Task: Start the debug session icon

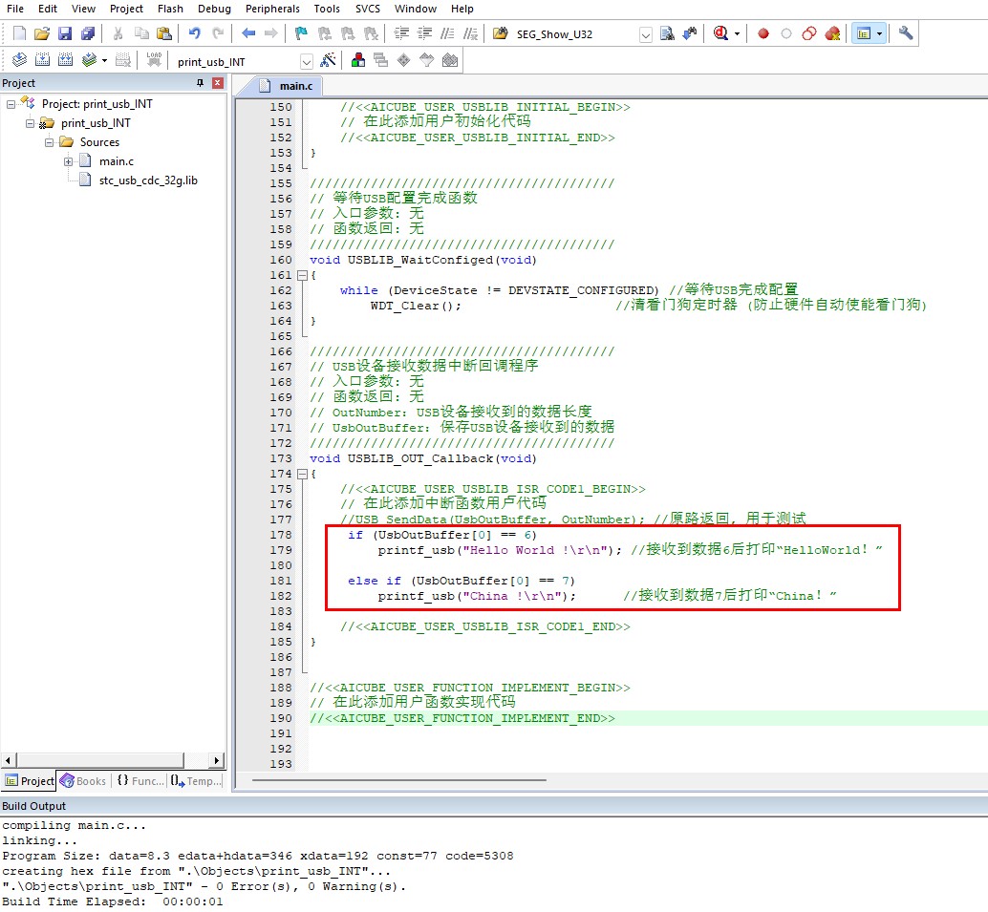Action: click(720, 33)
